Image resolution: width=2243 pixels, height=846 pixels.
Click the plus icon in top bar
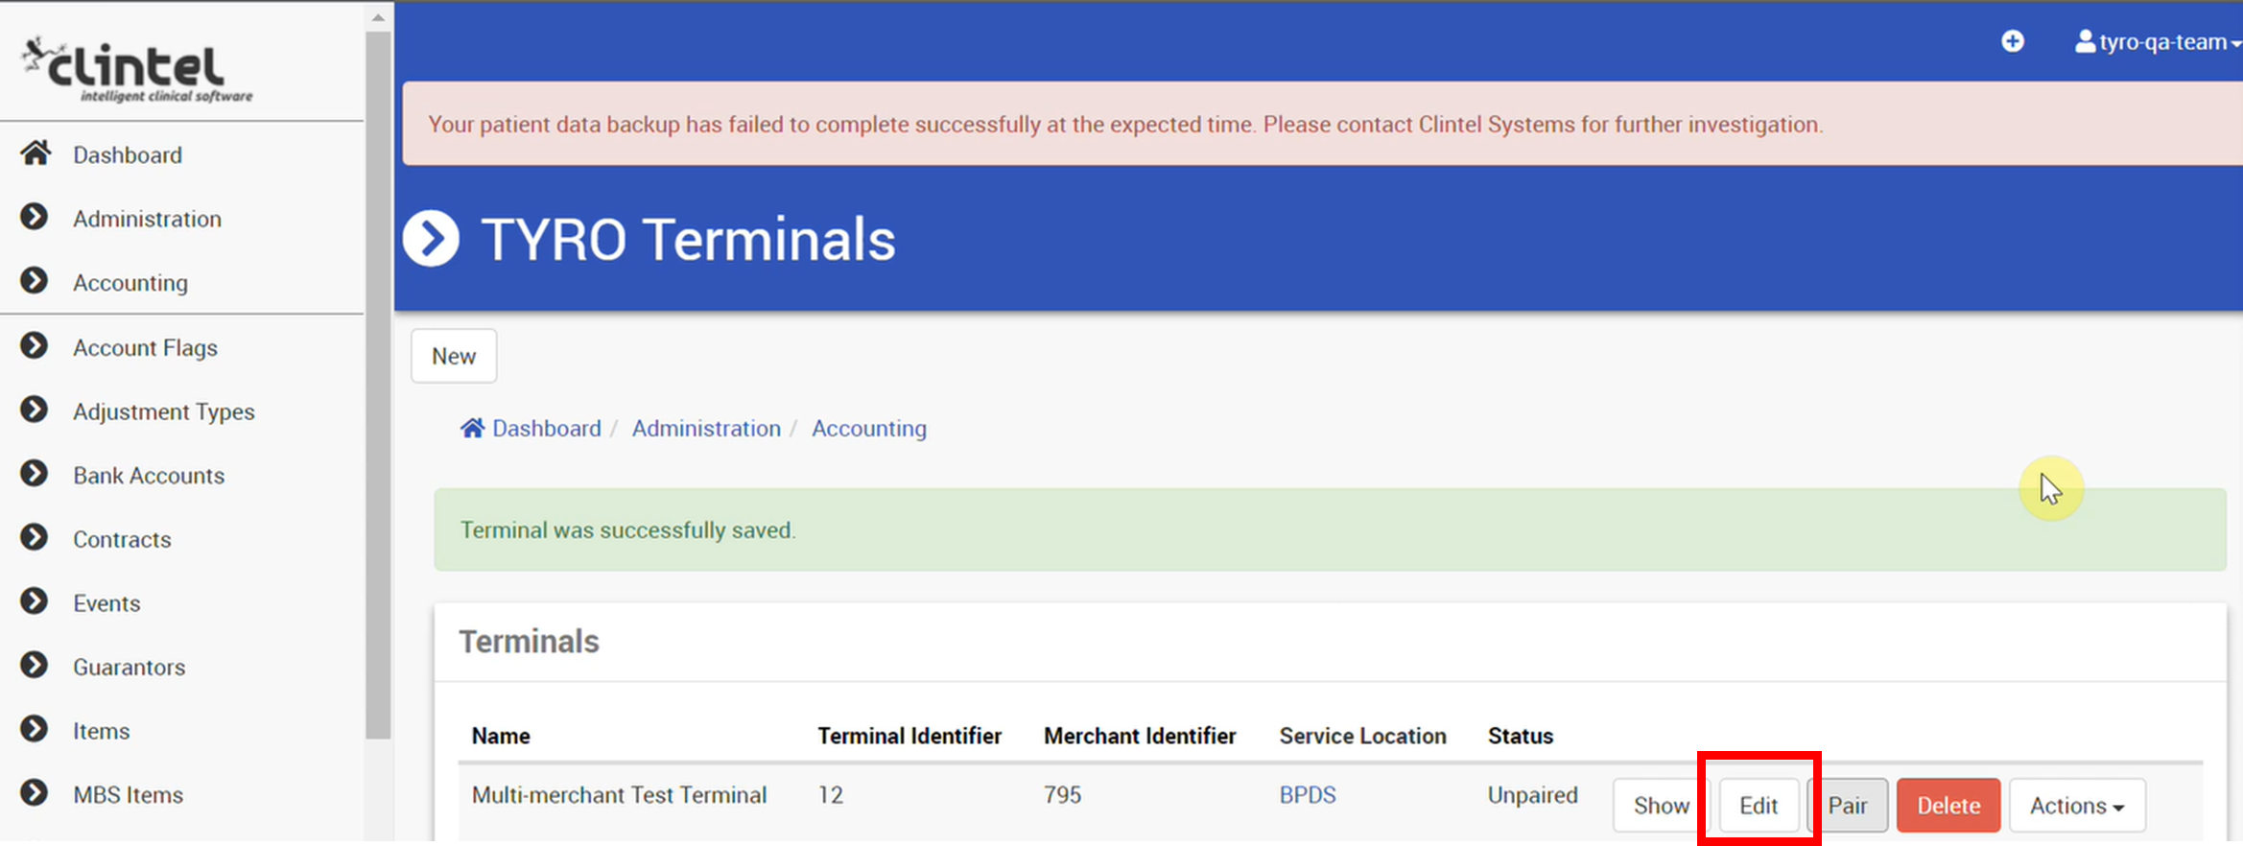2013,41
